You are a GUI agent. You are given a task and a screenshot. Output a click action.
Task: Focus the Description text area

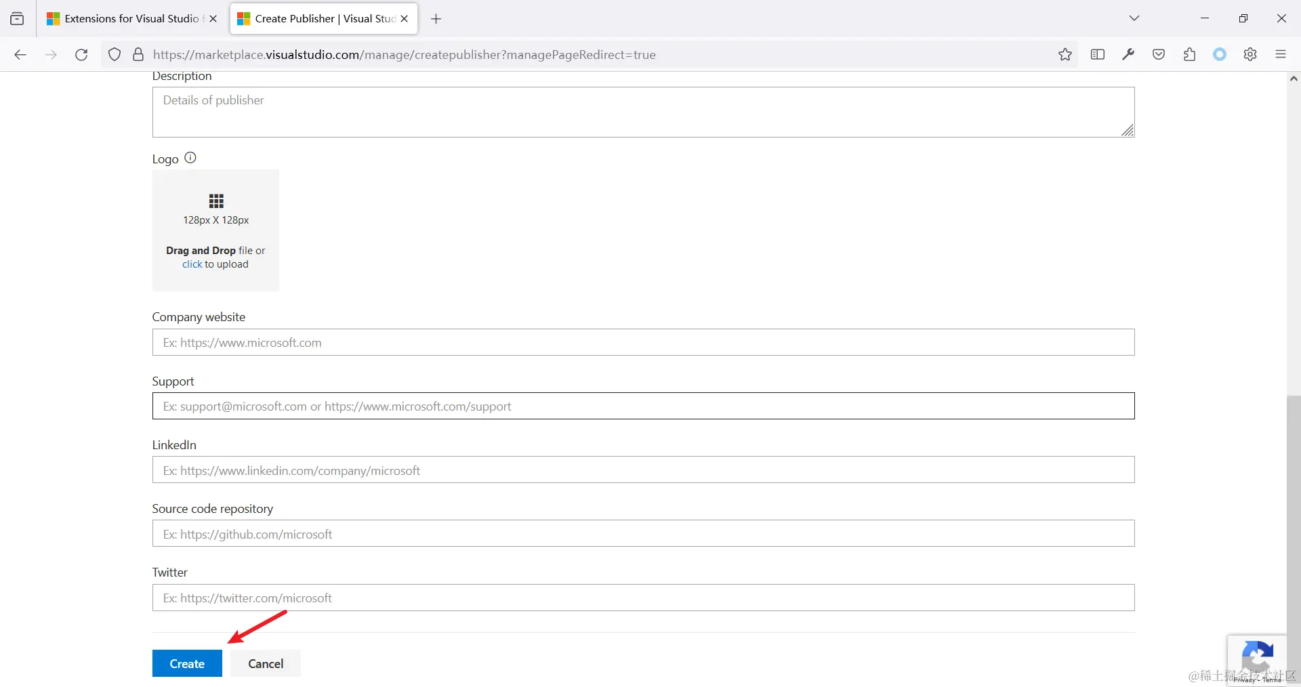click(643, 112)
